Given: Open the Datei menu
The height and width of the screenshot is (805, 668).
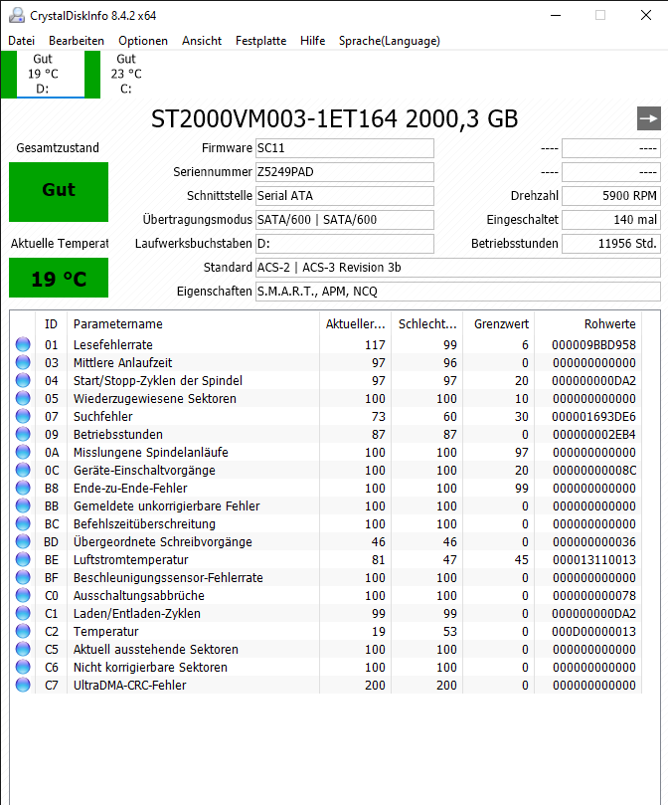Looking at the screenshot, I should point(22,41).
